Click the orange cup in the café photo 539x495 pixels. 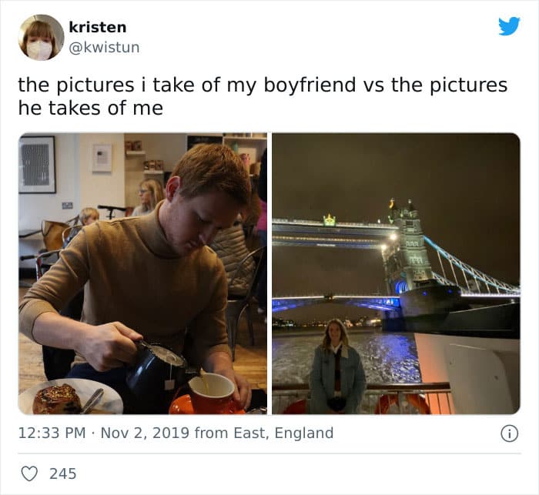click(212, 392)
